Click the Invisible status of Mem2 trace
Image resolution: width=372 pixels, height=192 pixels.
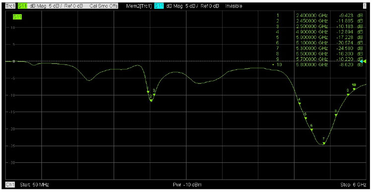click(x=234, y=6)
